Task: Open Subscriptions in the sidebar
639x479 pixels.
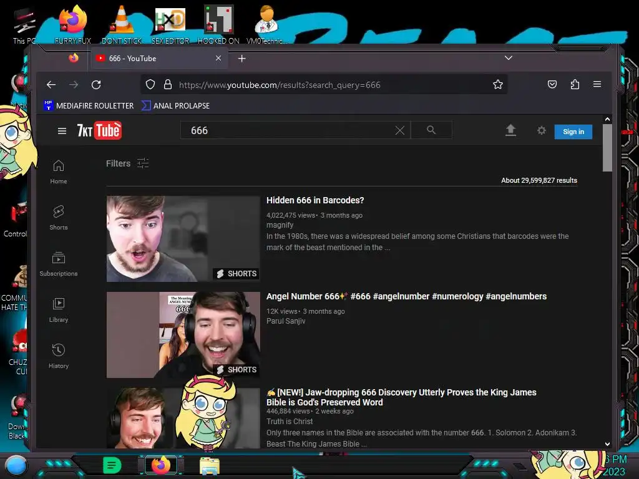Action: tap(59, 264)
